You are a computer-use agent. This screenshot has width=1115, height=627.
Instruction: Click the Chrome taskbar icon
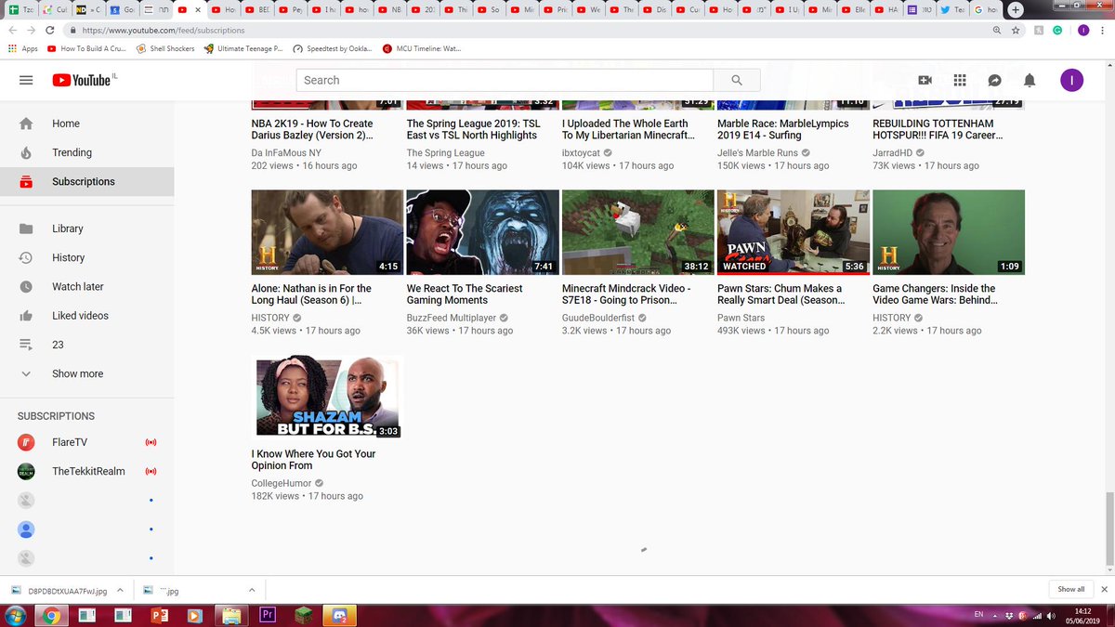click(x=51, y=615)
